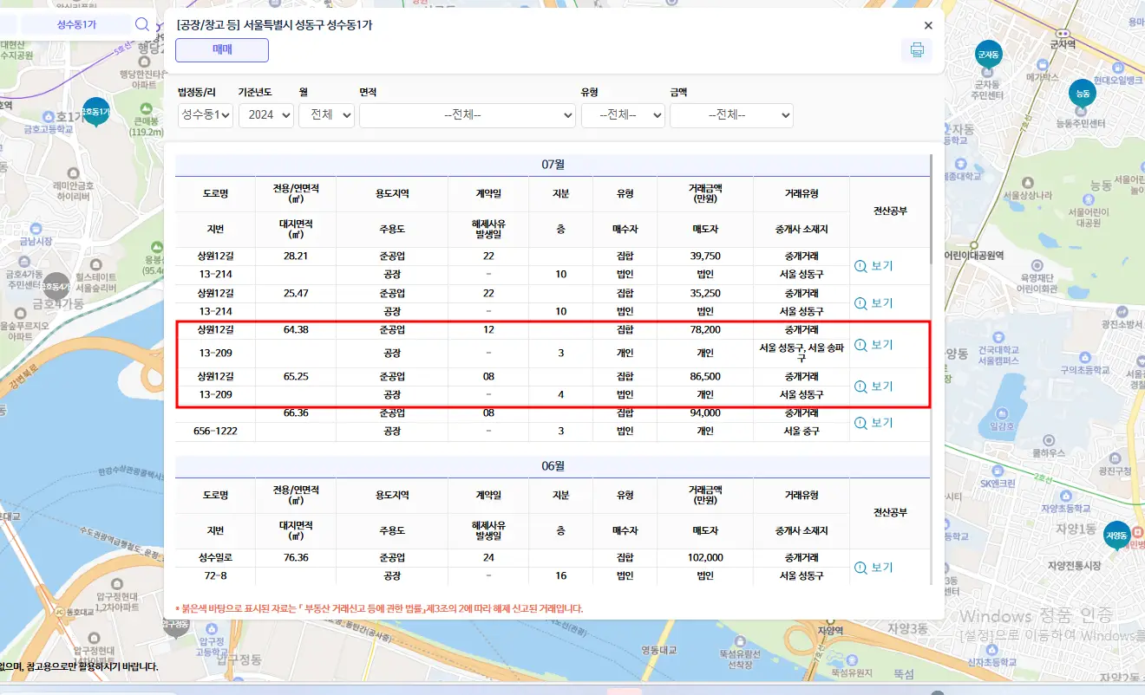Click the 86,500 price cell
1145x695 pixels.
pos(705,377)
